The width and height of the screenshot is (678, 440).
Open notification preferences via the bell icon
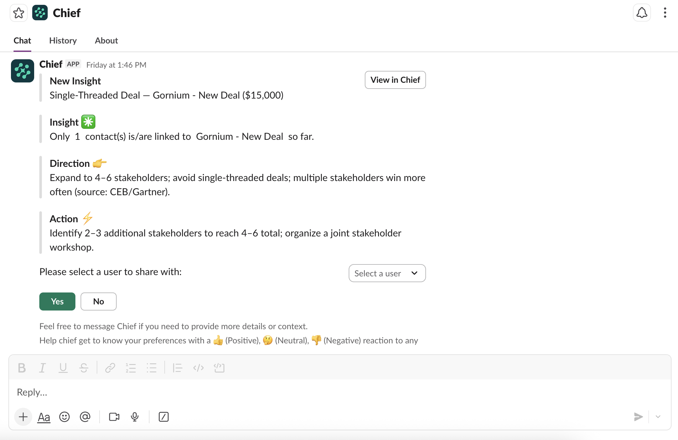click(x=641, y=13)
